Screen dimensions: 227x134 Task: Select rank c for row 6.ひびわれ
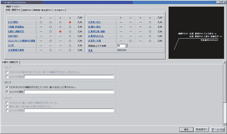(51, 22)
